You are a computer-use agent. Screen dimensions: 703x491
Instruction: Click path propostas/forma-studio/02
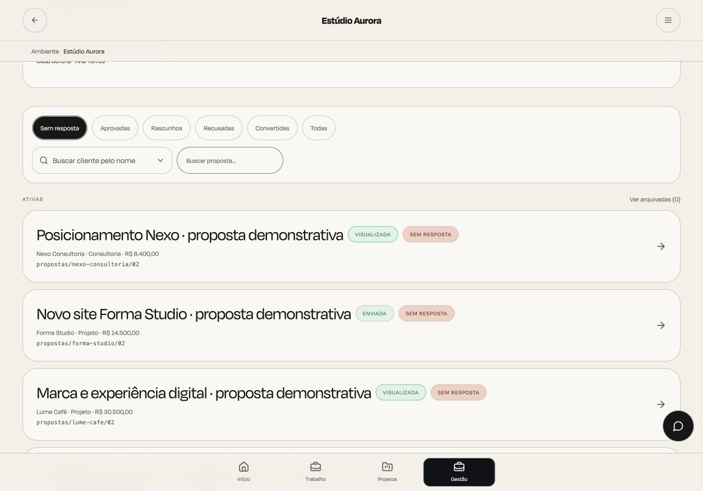point(81,344)
